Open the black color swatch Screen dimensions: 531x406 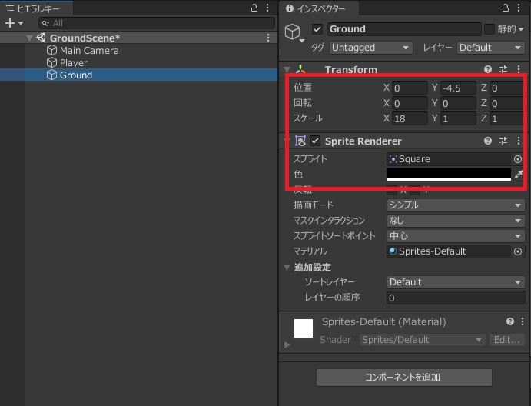tap(449, 175)
